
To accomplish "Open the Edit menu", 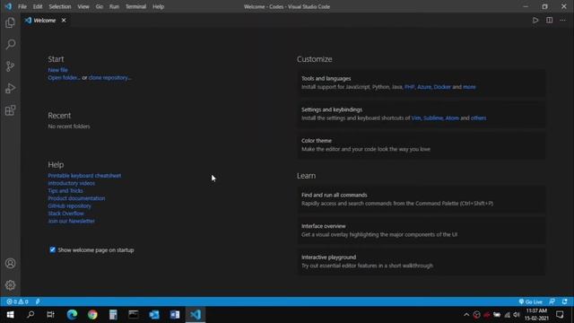I will coord(38,6).
